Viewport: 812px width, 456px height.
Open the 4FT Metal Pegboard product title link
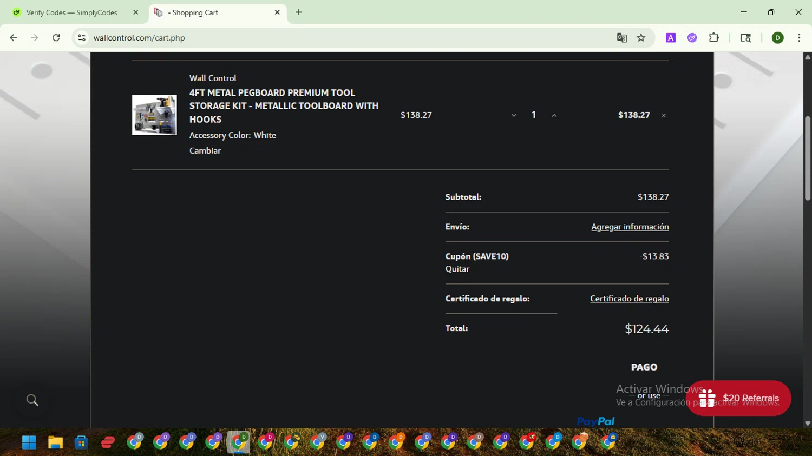click(x=284, y=106)
